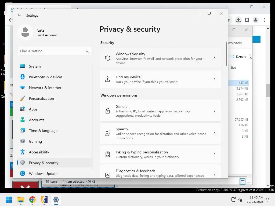Expand Windows Security chevron
This screenshot has height=206, width=275.
(215, 58)
